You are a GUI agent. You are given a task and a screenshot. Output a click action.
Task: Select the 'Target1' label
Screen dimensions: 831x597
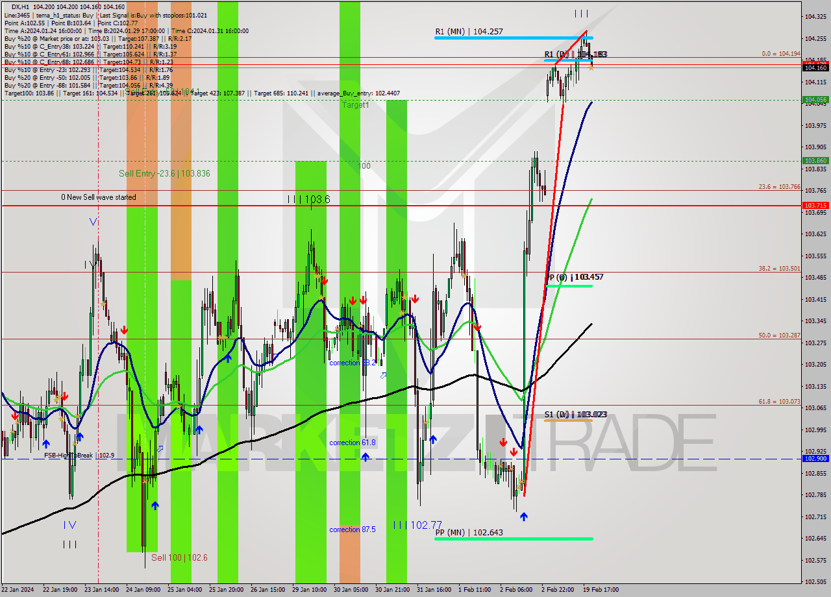(355, 104)
